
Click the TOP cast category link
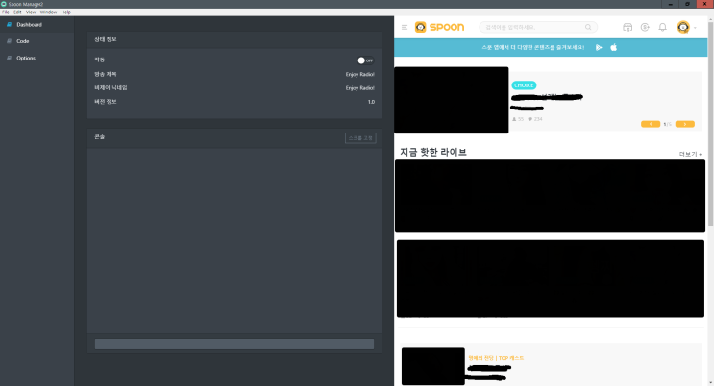496,358
